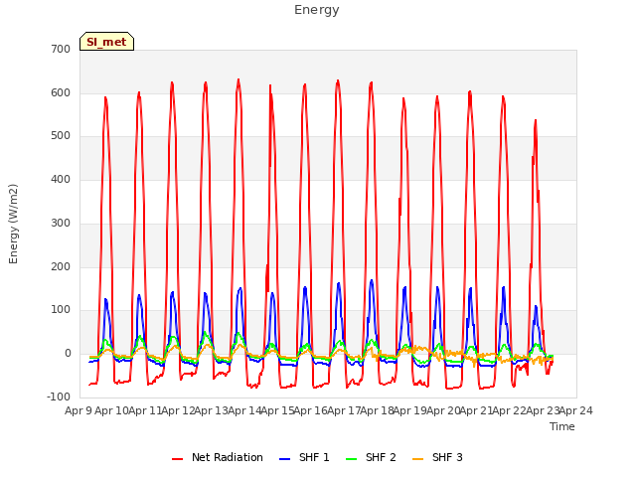Viewport: 636px width, 477px height.
Task: Click the Apr 17 x-axis tick label
Action: tap(344, 410)
